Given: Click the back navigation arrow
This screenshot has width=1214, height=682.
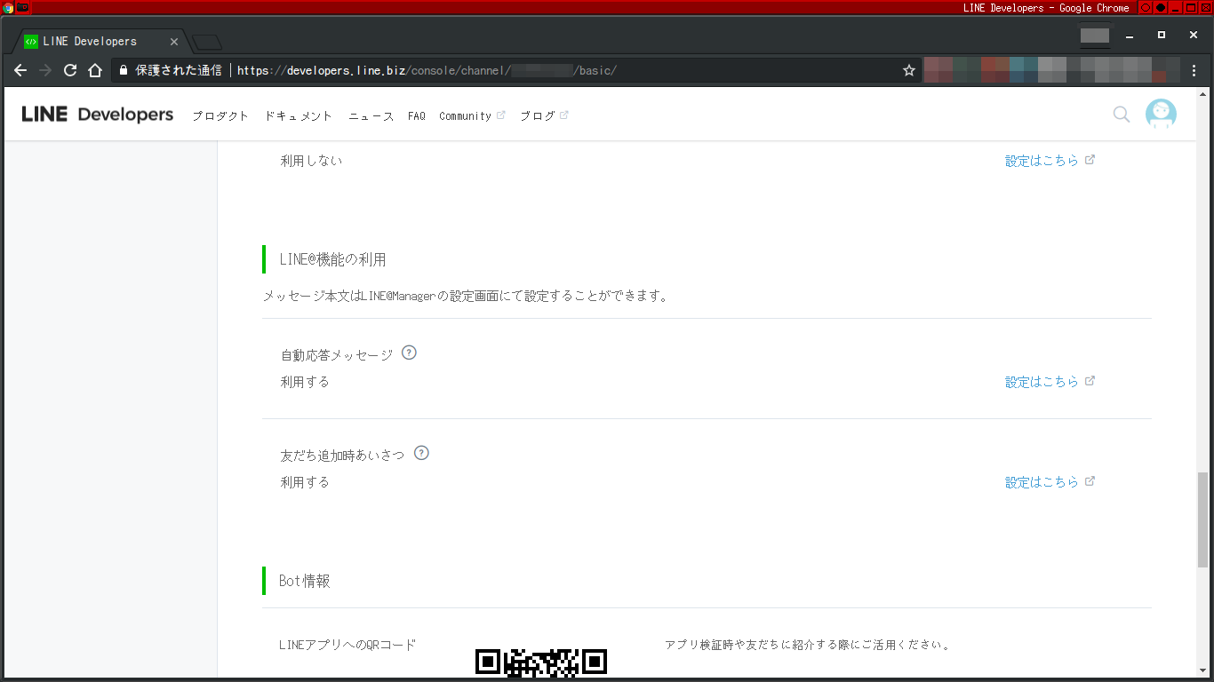Looking at the screenshot, I should 20,70.
